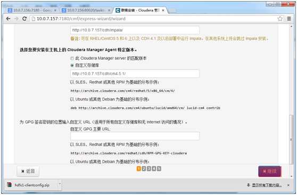The height and width of the screenshot is (195, 297).
Task: Click the browser back arrow
Action: [x=8, y=19]
